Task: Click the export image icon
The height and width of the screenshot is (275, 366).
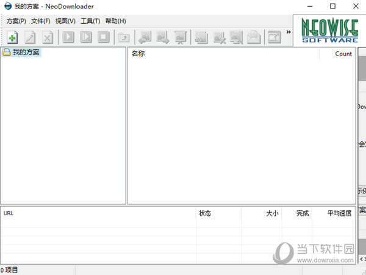Action: pyautogui.click(x=201, y=37)
